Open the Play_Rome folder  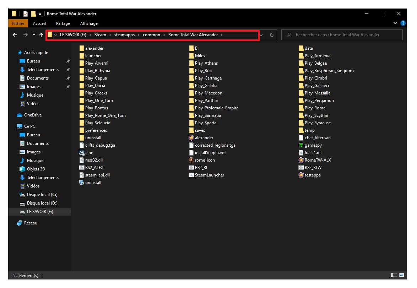coord(312,108)
